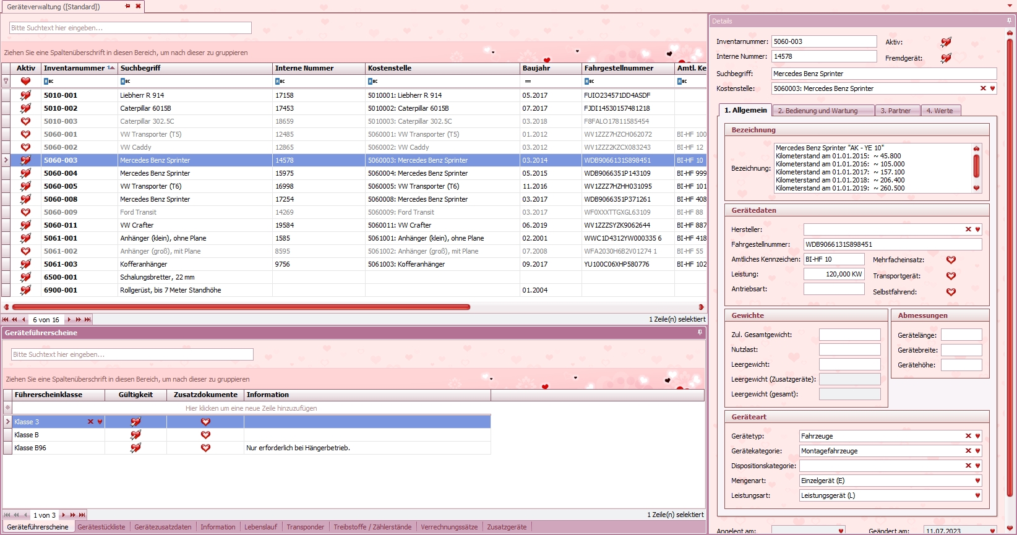Open the Mengenart dropdown list
Screen dimensions: 1017x535
pyautogui.click(x=977, y=481)
